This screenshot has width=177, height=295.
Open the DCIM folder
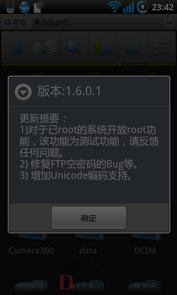click(x=145, y=251)
